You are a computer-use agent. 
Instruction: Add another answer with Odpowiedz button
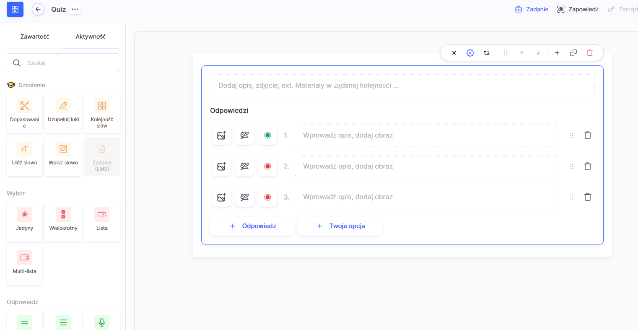pos(252,226)
